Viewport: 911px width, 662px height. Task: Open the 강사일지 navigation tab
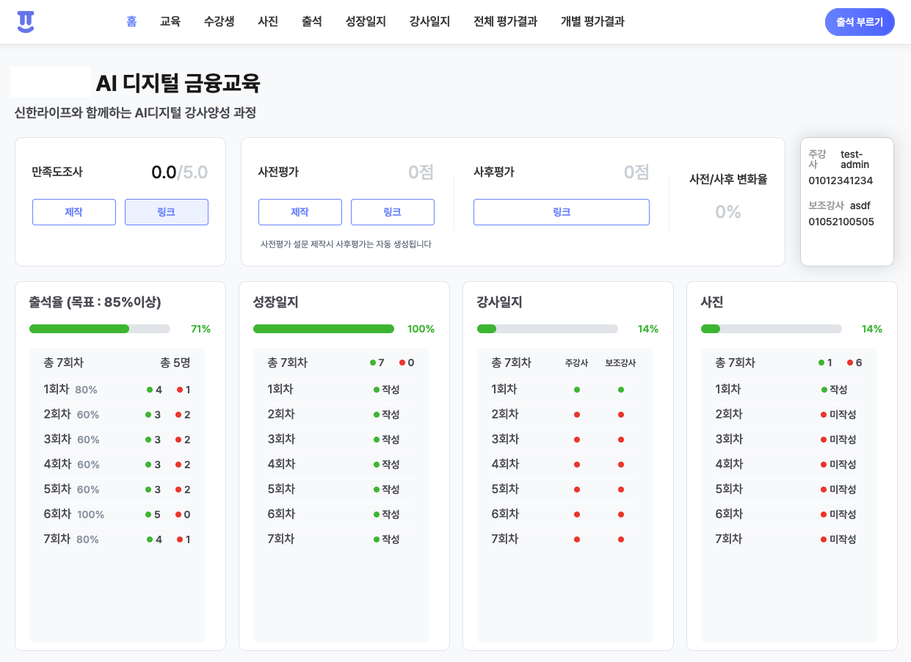[x=429, y=22]
